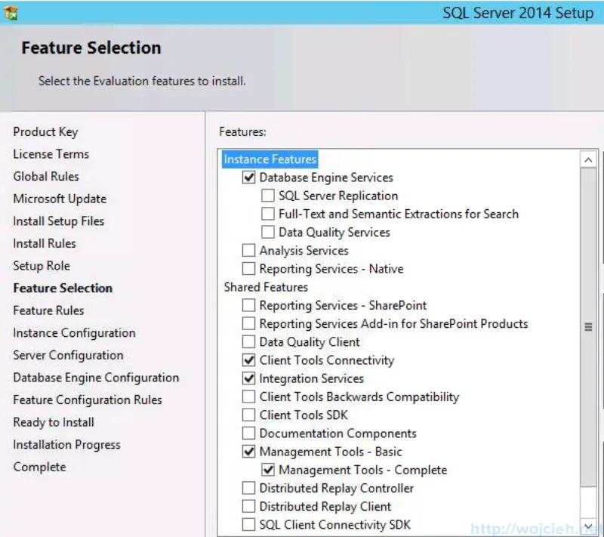Check Reporting Services - SharePoint
This screenshot has height=537, width=604.
(249, 305)
